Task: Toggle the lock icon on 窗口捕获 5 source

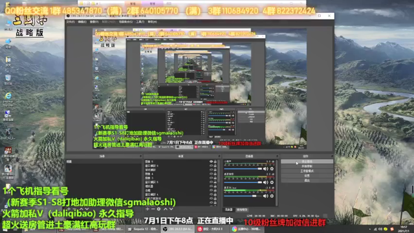Action: click(215, 182)
